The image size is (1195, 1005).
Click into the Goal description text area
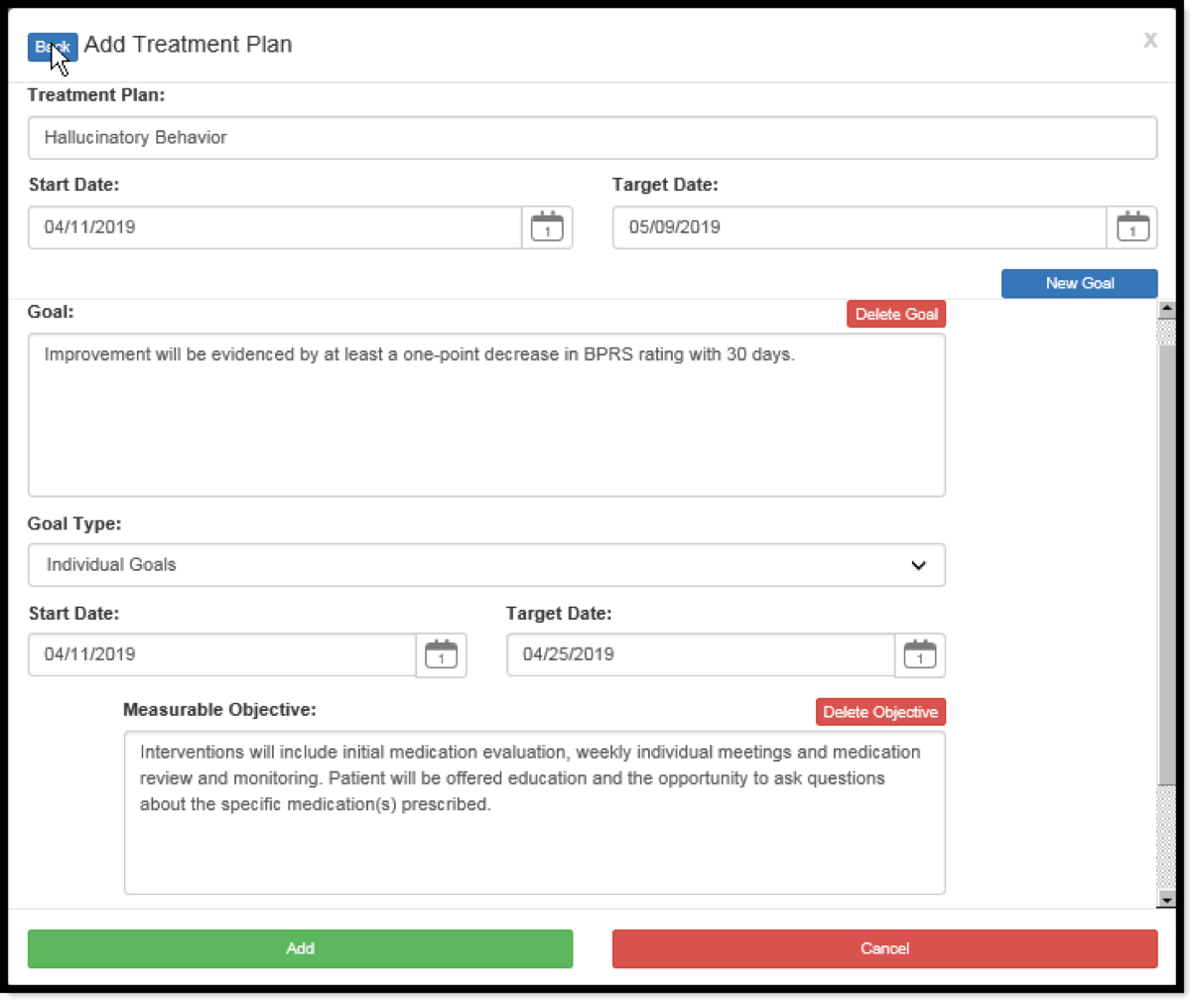tap(486, 415)
